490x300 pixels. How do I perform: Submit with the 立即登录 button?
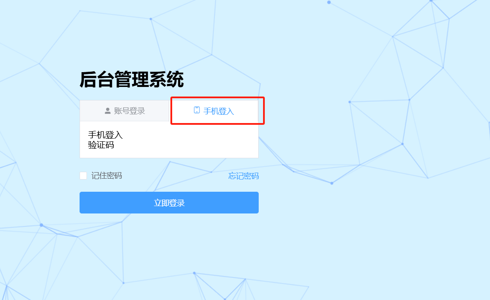tap(169, 203)
